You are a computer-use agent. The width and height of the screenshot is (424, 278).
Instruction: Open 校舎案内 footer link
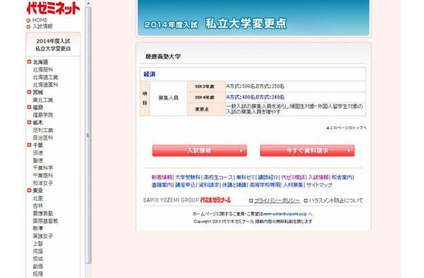(342, 177)
